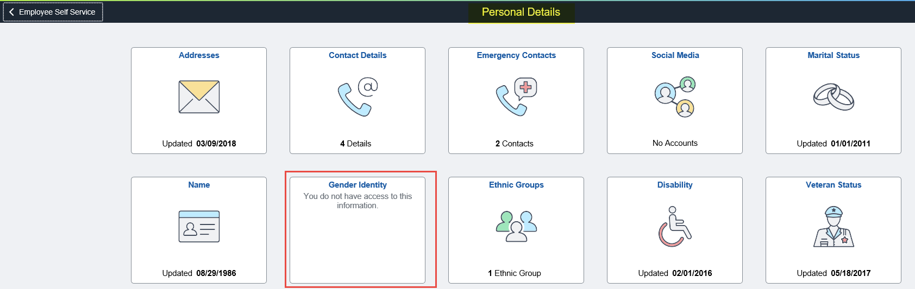This screenshot has width=915, height=289.
Task: Click the Veteran Status heading
Action: (833, 185)
